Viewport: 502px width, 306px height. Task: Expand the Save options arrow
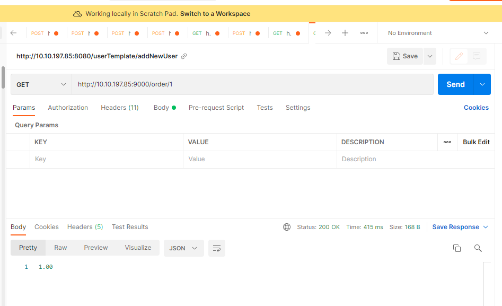pos(430,56)
